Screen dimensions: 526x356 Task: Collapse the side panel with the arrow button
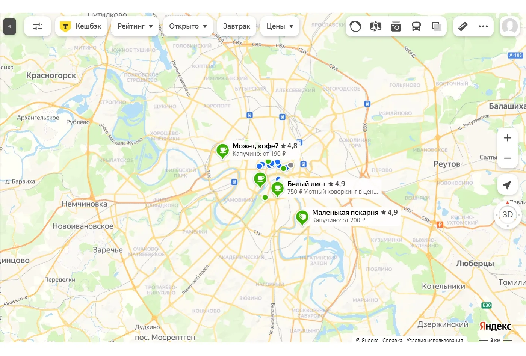click(x=9, y=26)
